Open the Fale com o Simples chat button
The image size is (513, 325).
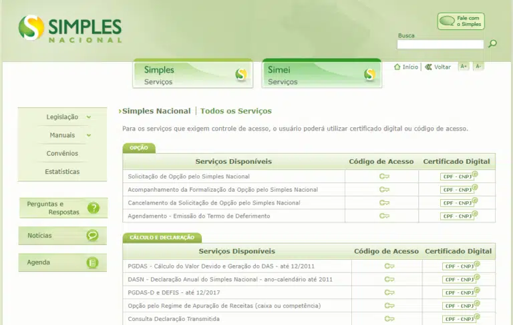tap(461, 21)
